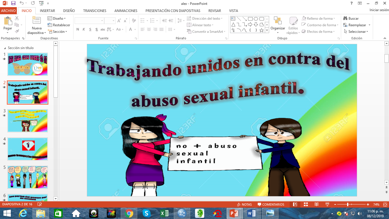The height and width of the screenshot is (219, 389).
Task: Click the Restablecer button
Action: point(59,25)
